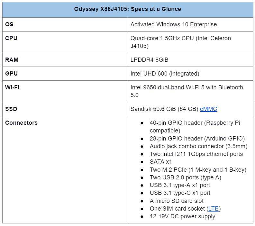255x226 pixels.
Task: Click the 'Connectors' row label
Action: pos(21,123)
